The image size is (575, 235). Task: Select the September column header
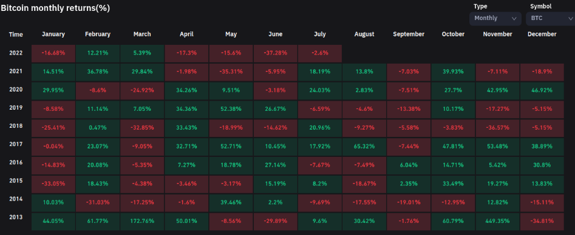[x=409, y=34]
